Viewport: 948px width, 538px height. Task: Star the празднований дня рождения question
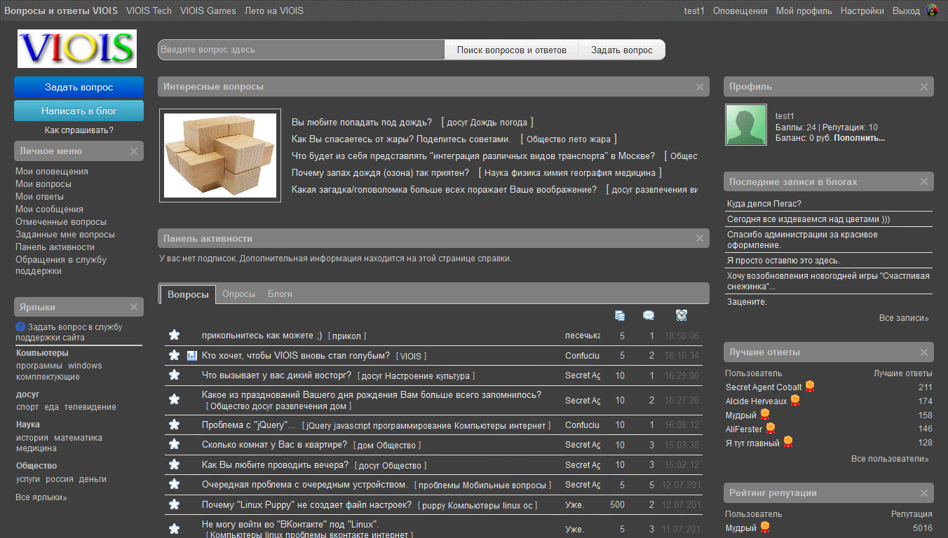point(174,399)
